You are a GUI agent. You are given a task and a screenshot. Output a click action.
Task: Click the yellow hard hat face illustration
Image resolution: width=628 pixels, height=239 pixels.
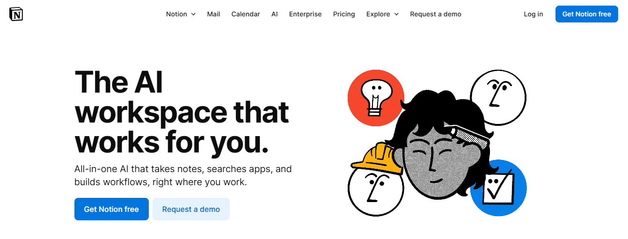pos(376,180)
